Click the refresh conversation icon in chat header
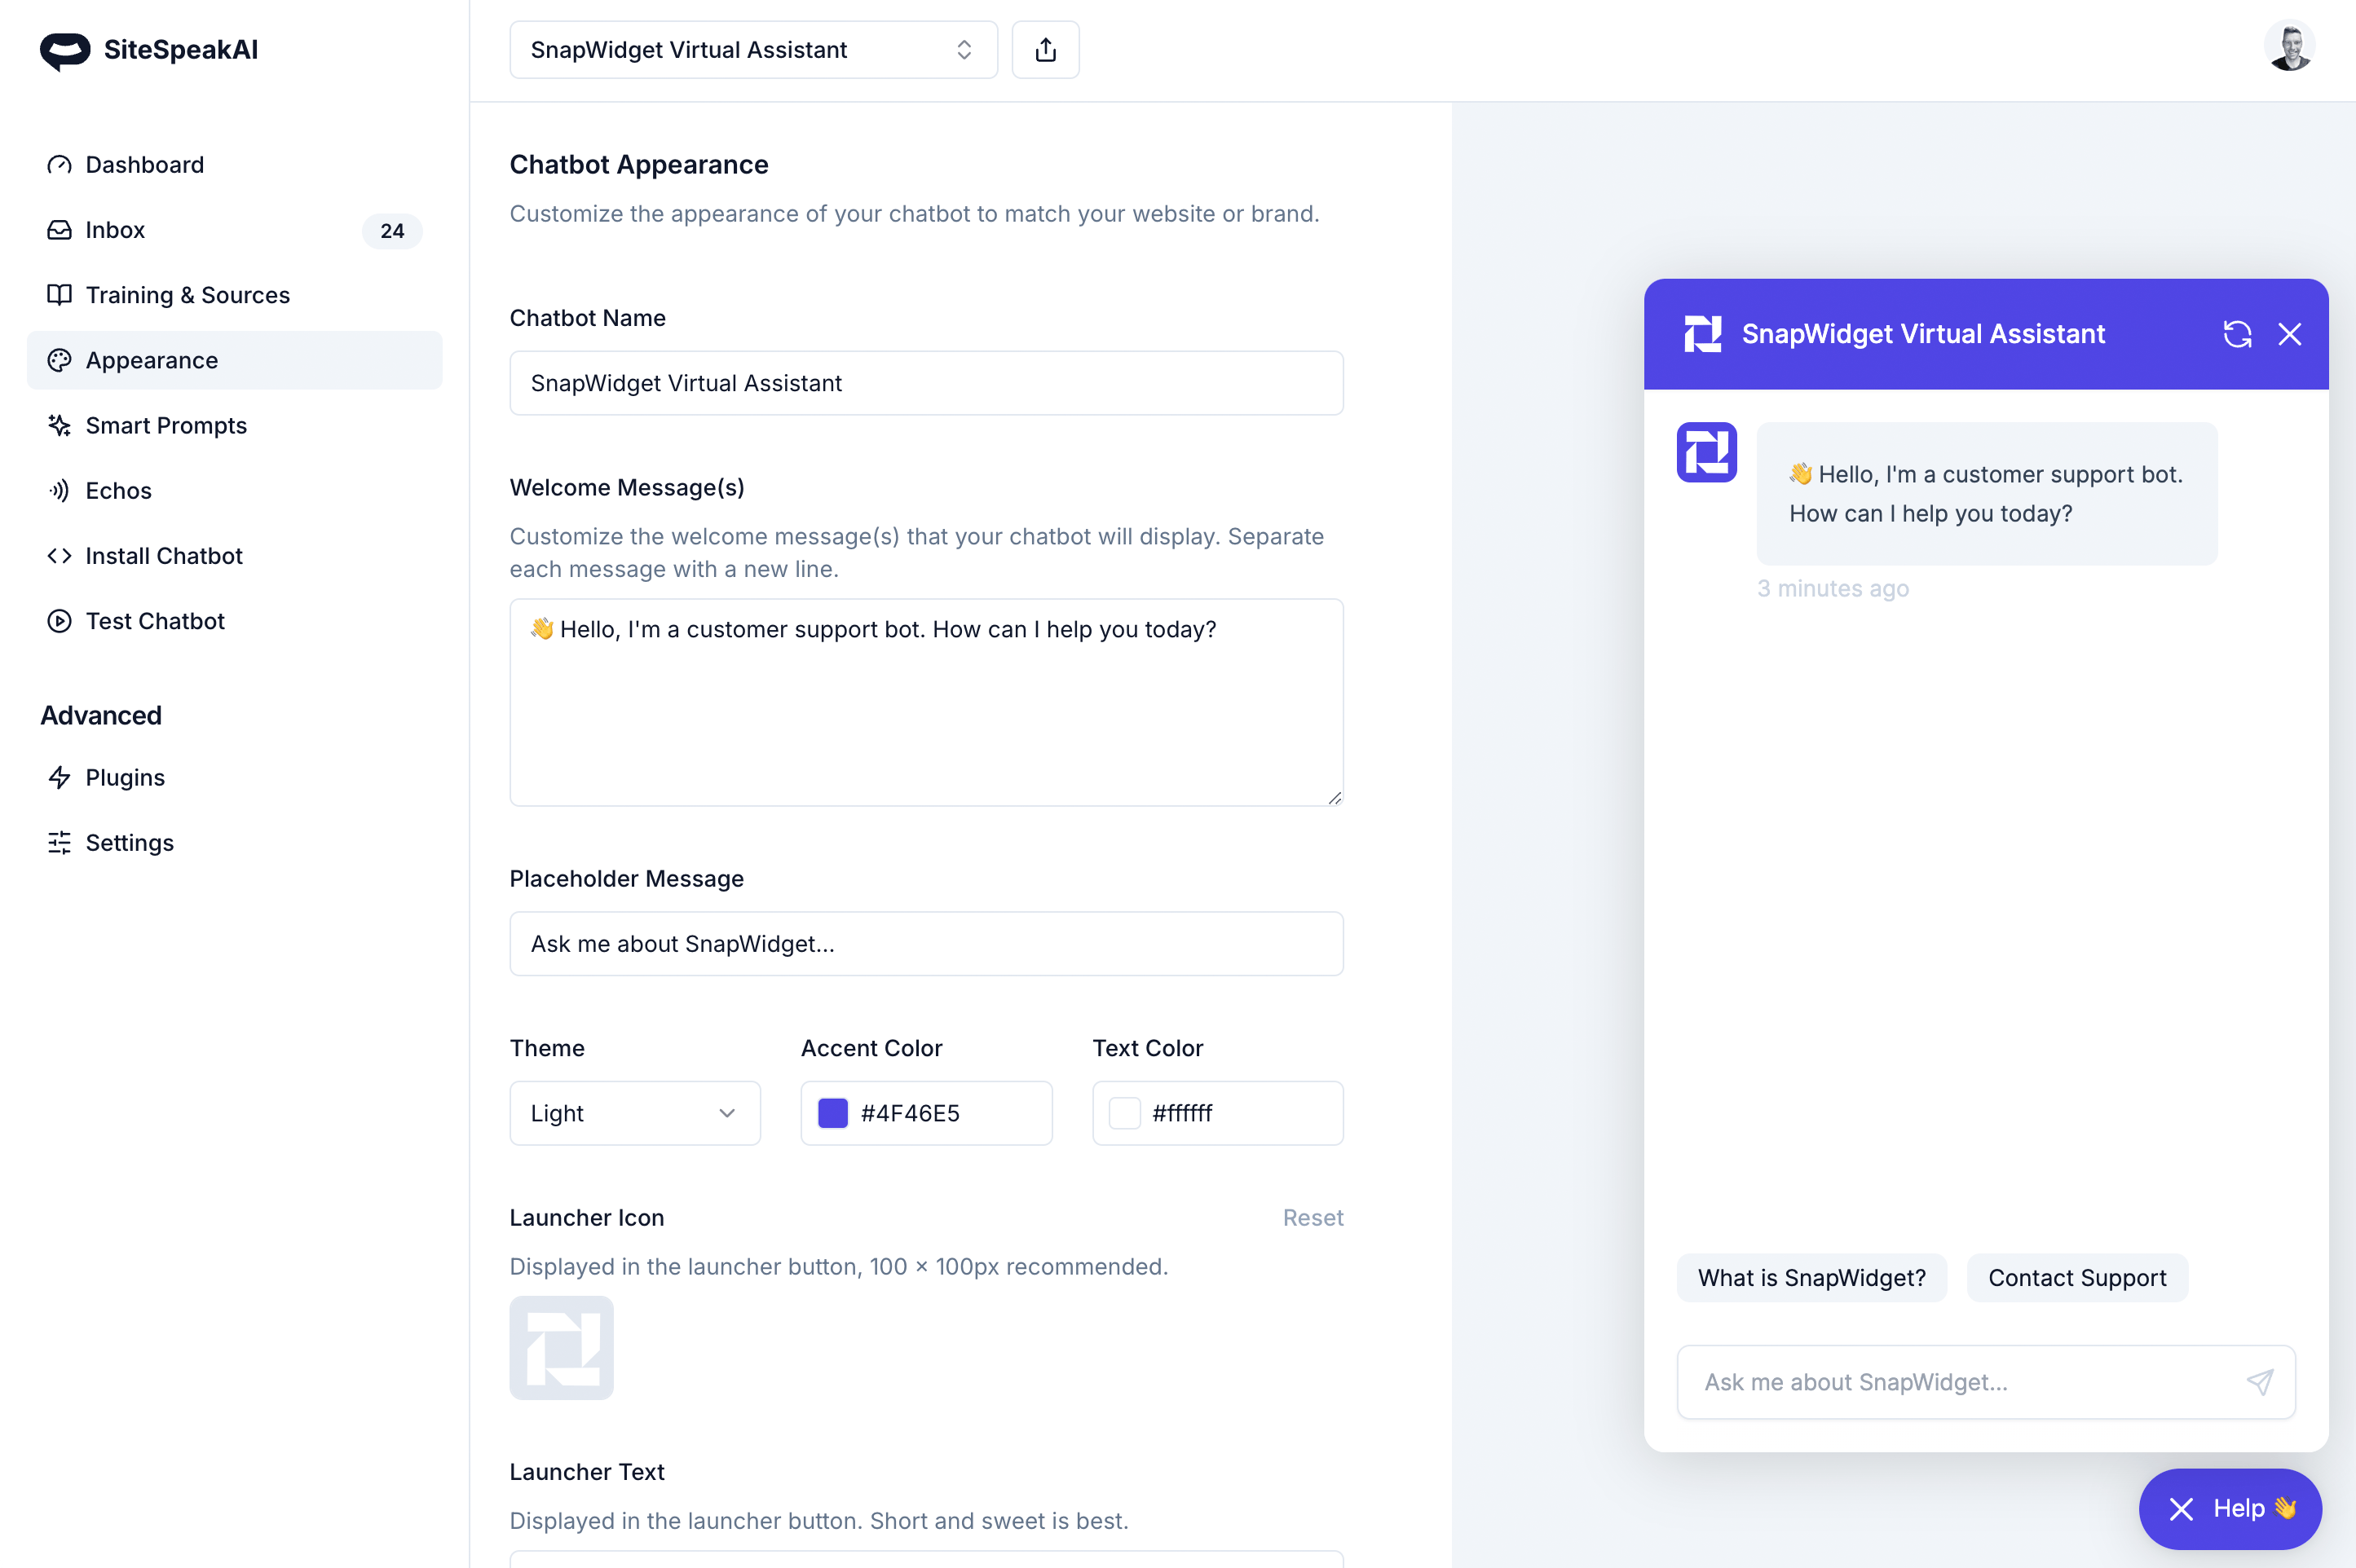Image resolution: width=2356 pixels, height=1568 pixels. point(2237,334)
